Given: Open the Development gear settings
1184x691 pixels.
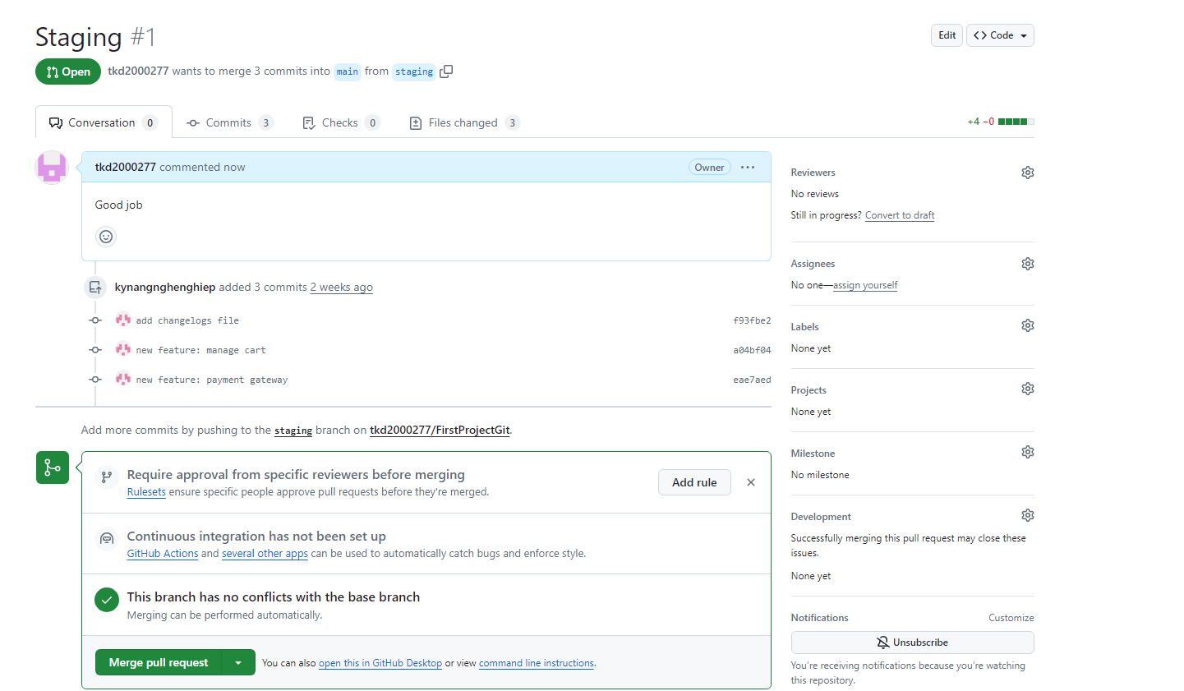Looking at the screenshot, I should (1027, 516).
